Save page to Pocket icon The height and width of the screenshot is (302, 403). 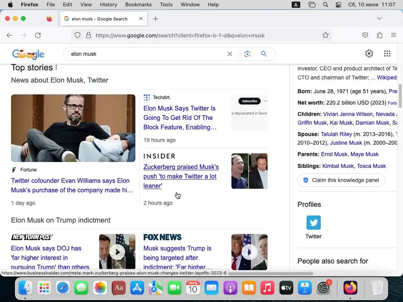tap(365, 35)
